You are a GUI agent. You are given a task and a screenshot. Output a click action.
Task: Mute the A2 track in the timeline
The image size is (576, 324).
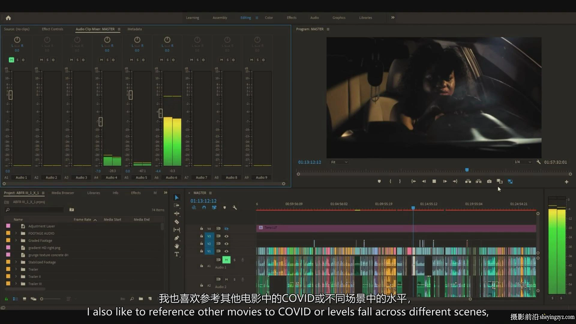(x=226, y=280)
